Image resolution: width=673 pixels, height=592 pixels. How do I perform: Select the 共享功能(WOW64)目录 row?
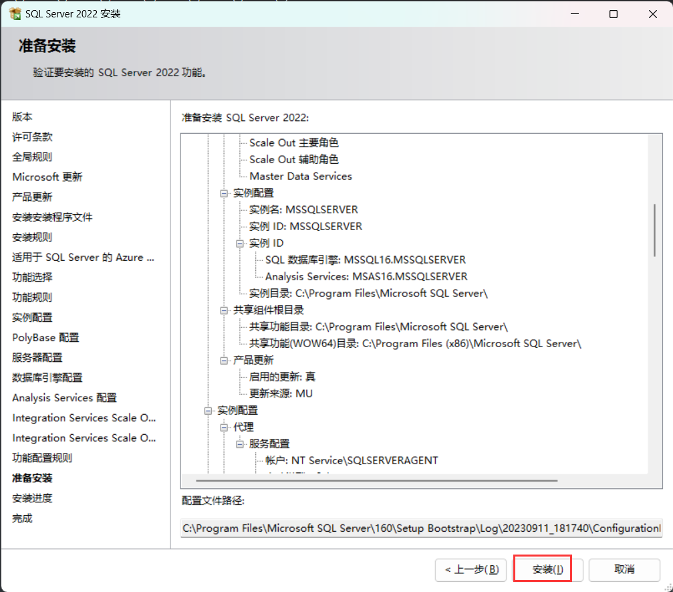415,344
